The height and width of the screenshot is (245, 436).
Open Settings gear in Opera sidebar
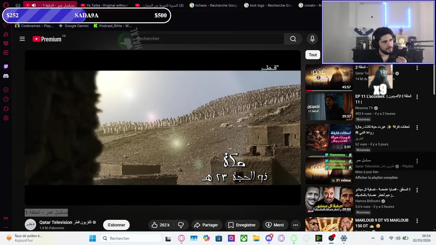click(x=6, y=118)
